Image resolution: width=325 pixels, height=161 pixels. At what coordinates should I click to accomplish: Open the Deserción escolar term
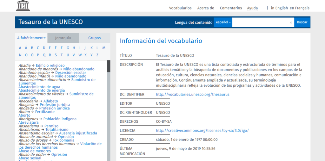[x=71, y=73]
